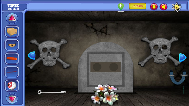
Task: Select the cardboard box inventory item
Action: (12, 32)
